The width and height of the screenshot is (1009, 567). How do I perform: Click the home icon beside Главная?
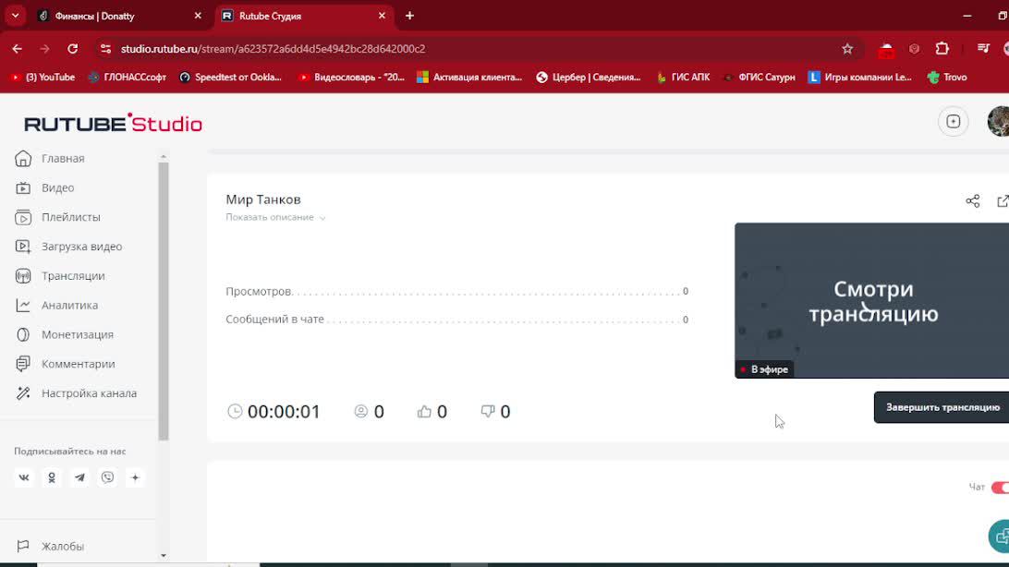coord(23,158)
